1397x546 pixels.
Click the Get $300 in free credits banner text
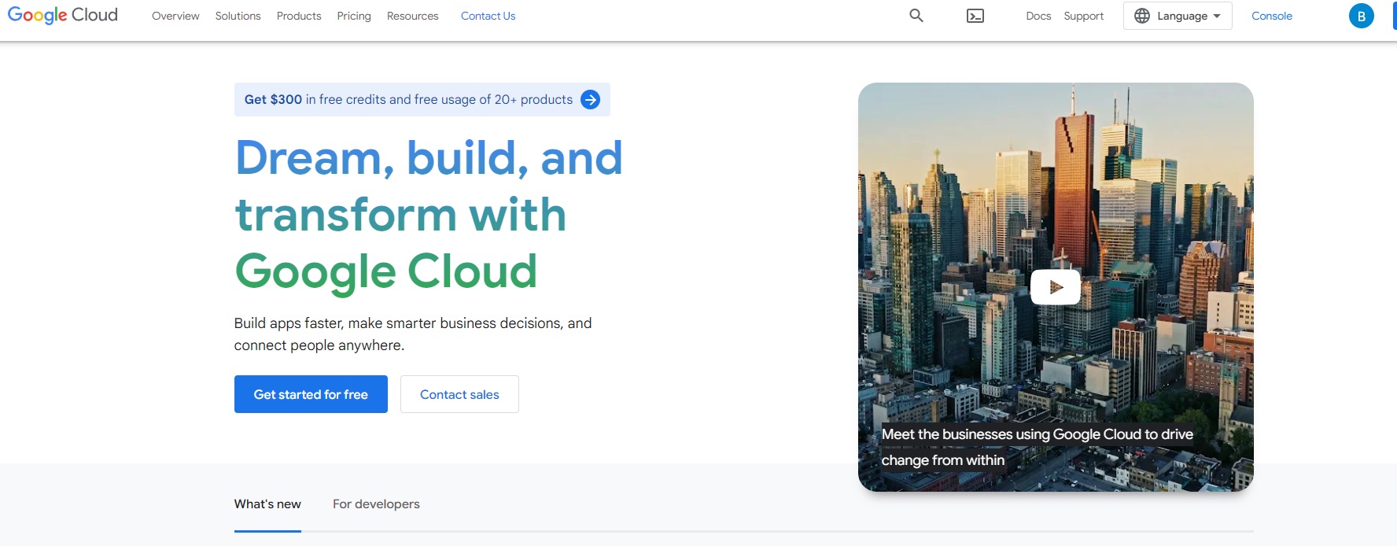click(408, 99)
